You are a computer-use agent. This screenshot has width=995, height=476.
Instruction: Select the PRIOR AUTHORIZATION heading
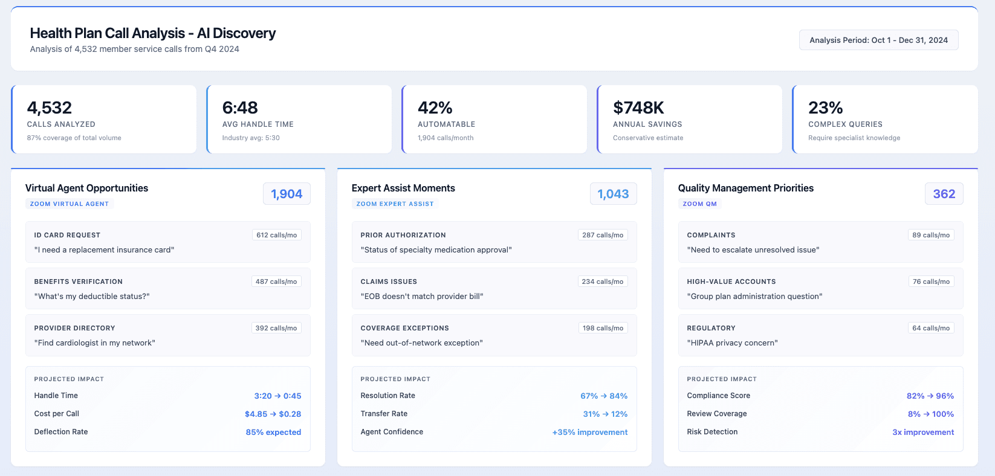pyautogui.click(x=403, y=235)
